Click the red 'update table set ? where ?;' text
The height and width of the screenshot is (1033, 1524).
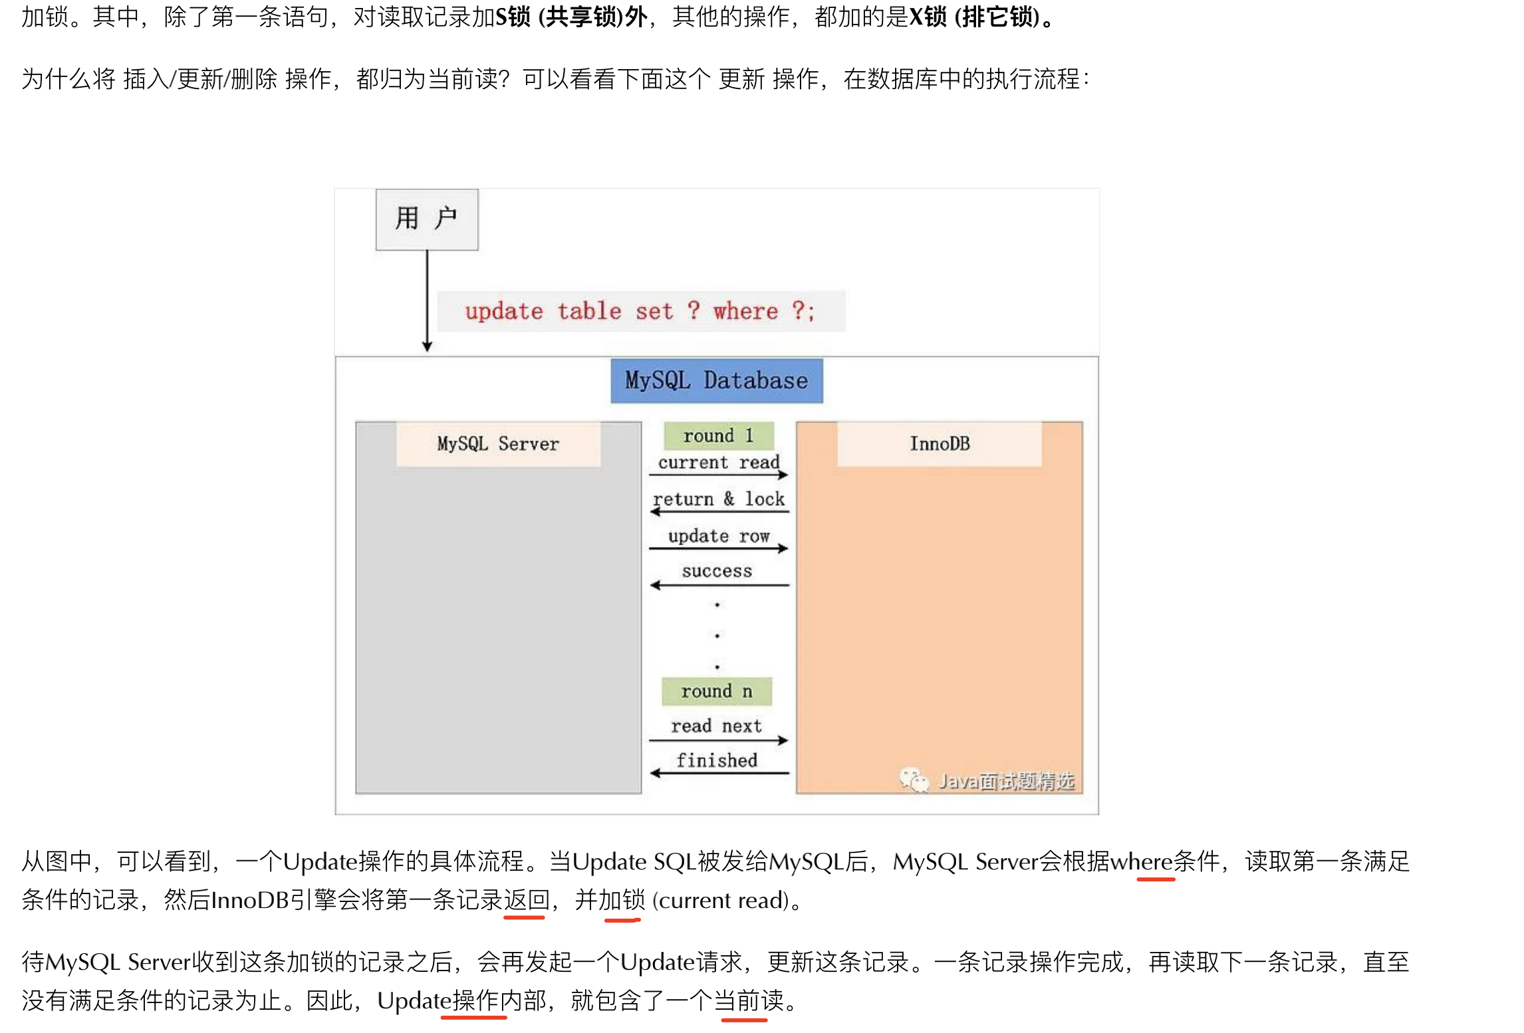tap(640, 311)
